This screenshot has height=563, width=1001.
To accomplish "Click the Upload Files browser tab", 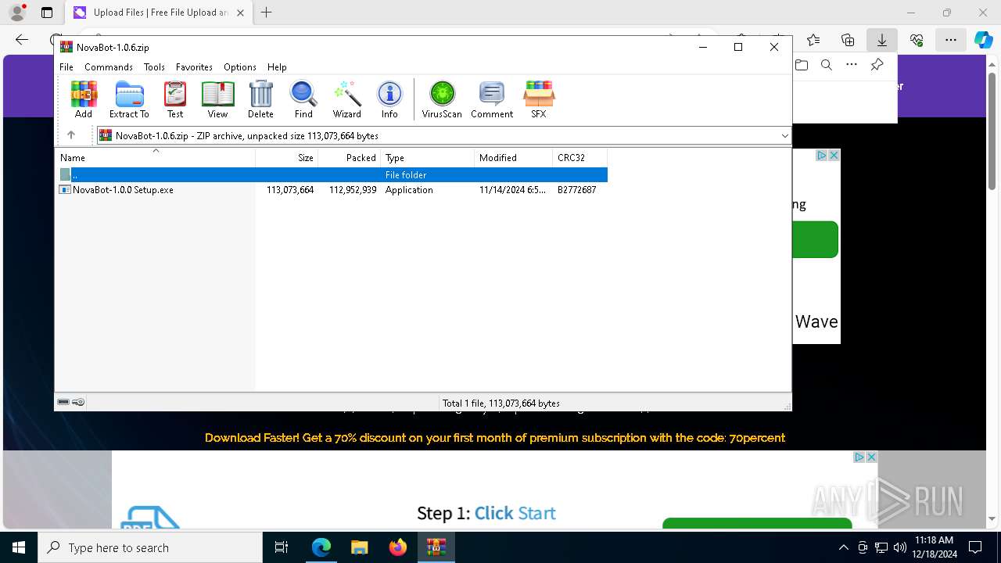I will click(160, 13).
